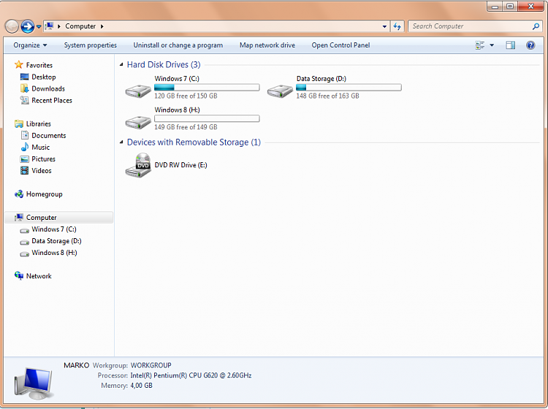Click the Computer breadcrumb in address bar

click(x=80, y=26)
